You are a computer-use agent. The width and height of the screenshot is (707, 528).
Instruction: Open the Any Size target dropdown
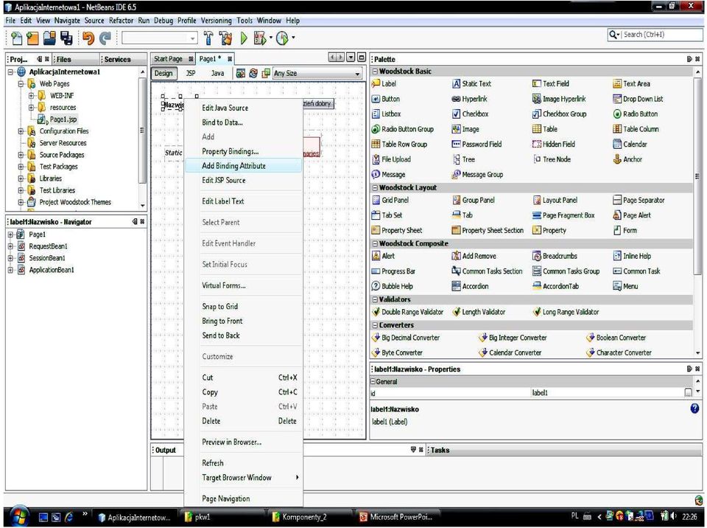[317, 73]
